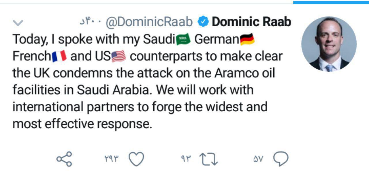369x178 pixels.
Task: Reply using the speech bubble icon
Action: 280,159
